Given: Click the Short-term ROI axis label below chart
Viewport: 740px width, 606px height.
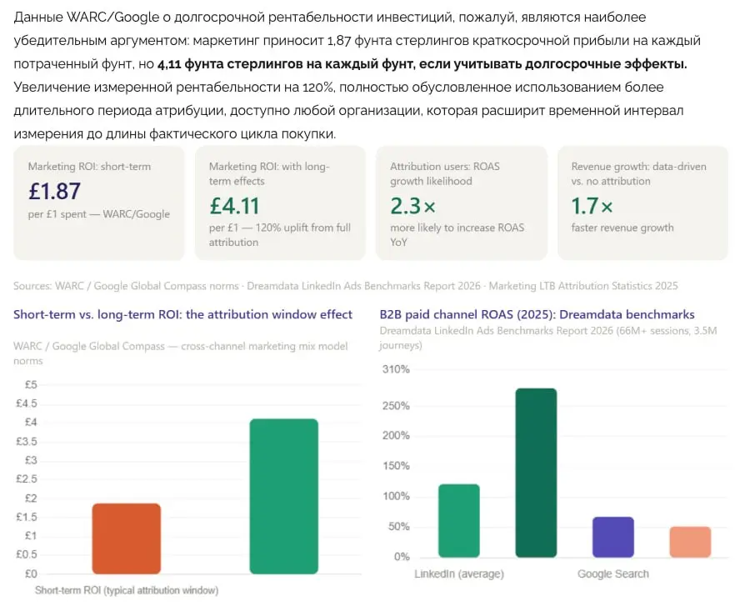Looking at the screenshot, I should click(x=127, y=590).
